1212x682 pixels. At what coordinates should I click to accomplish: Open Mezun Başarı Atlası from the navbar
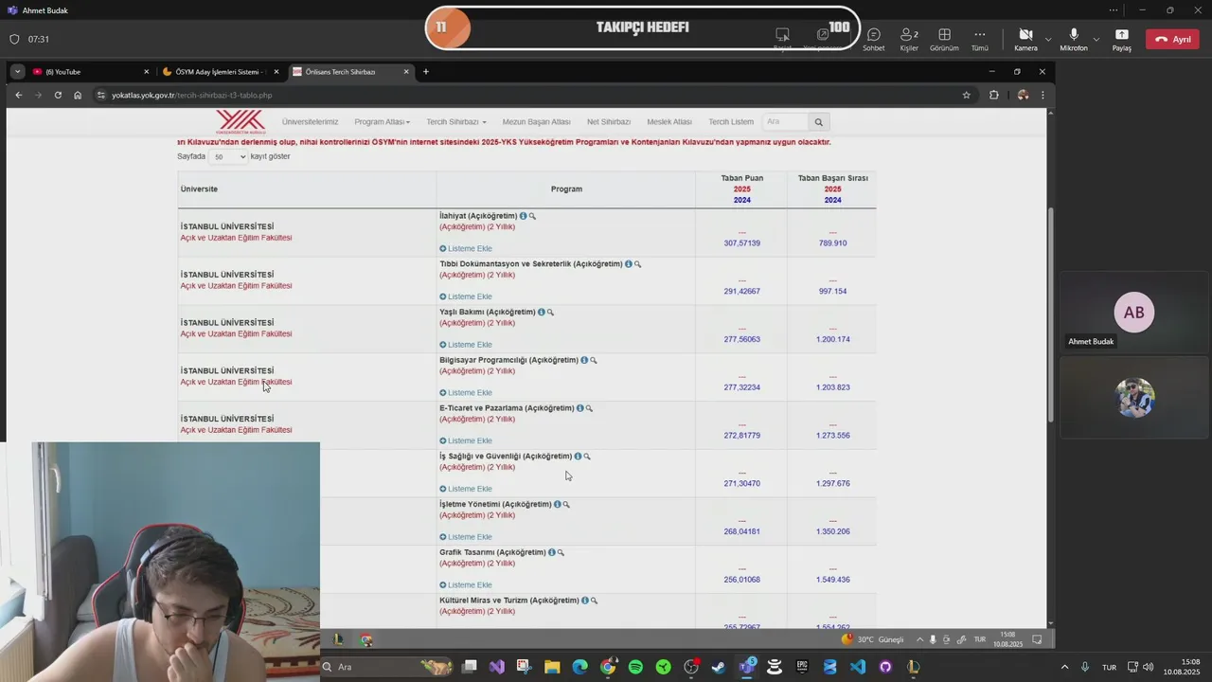coord(536,122)
